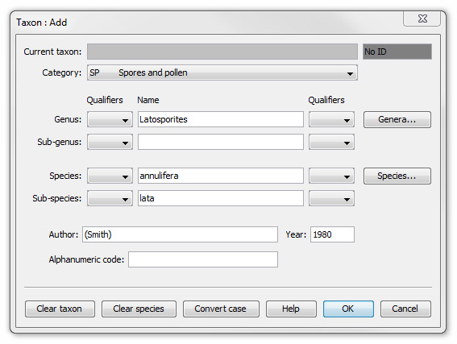The width and height of the screenshot is (457, 344).
Task: Open the right Sub-species qualifier dropdown
Action: click(332, 198)
